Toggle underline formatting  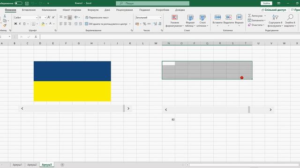pos(24,24)
